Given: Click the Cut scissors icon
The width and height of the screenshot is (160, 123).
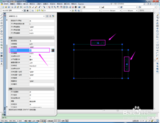Looking at the screenshot, I should click(25, 7).
